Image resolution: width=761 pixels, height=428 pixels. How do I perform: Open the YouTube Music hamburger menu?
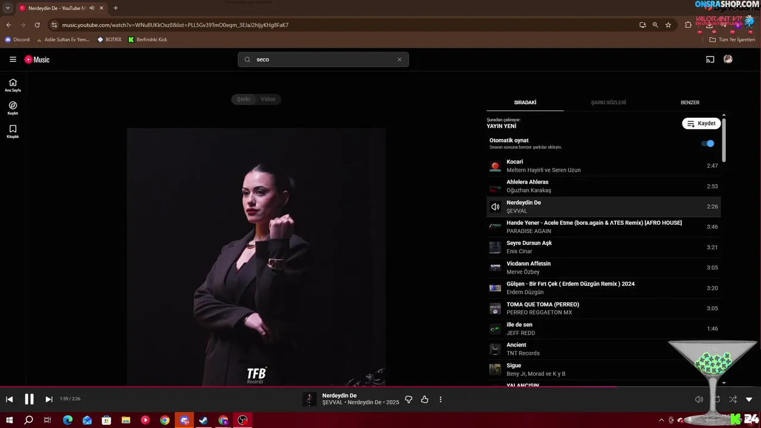click(12, 59)
